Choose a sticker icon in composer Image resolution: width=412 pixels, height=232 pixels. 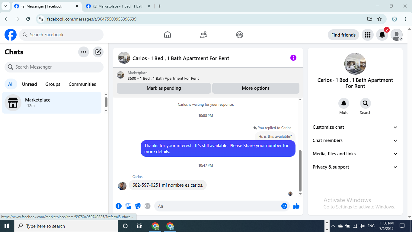point(138,206)
